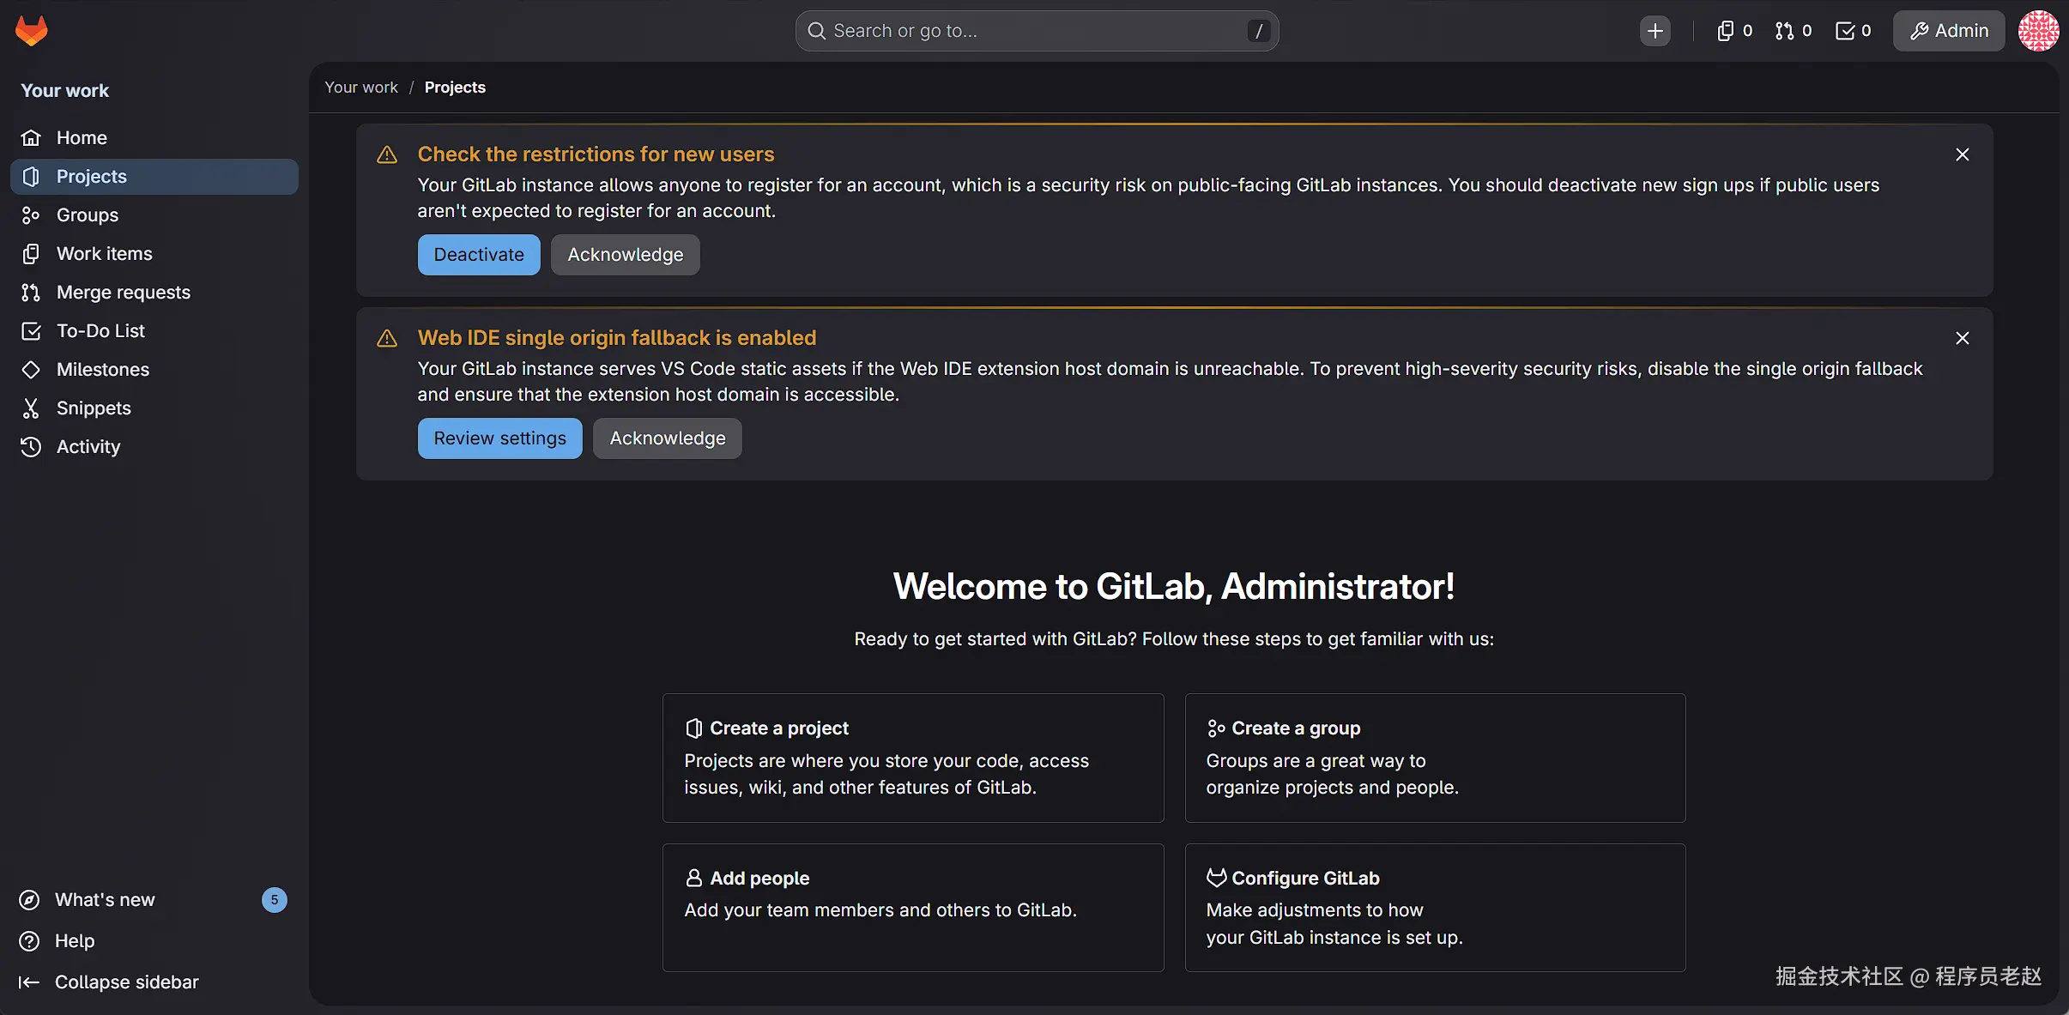Click the Activity history icon
The height and width of the screenshot is (1015, 2069).
click(x=31, y=447)
